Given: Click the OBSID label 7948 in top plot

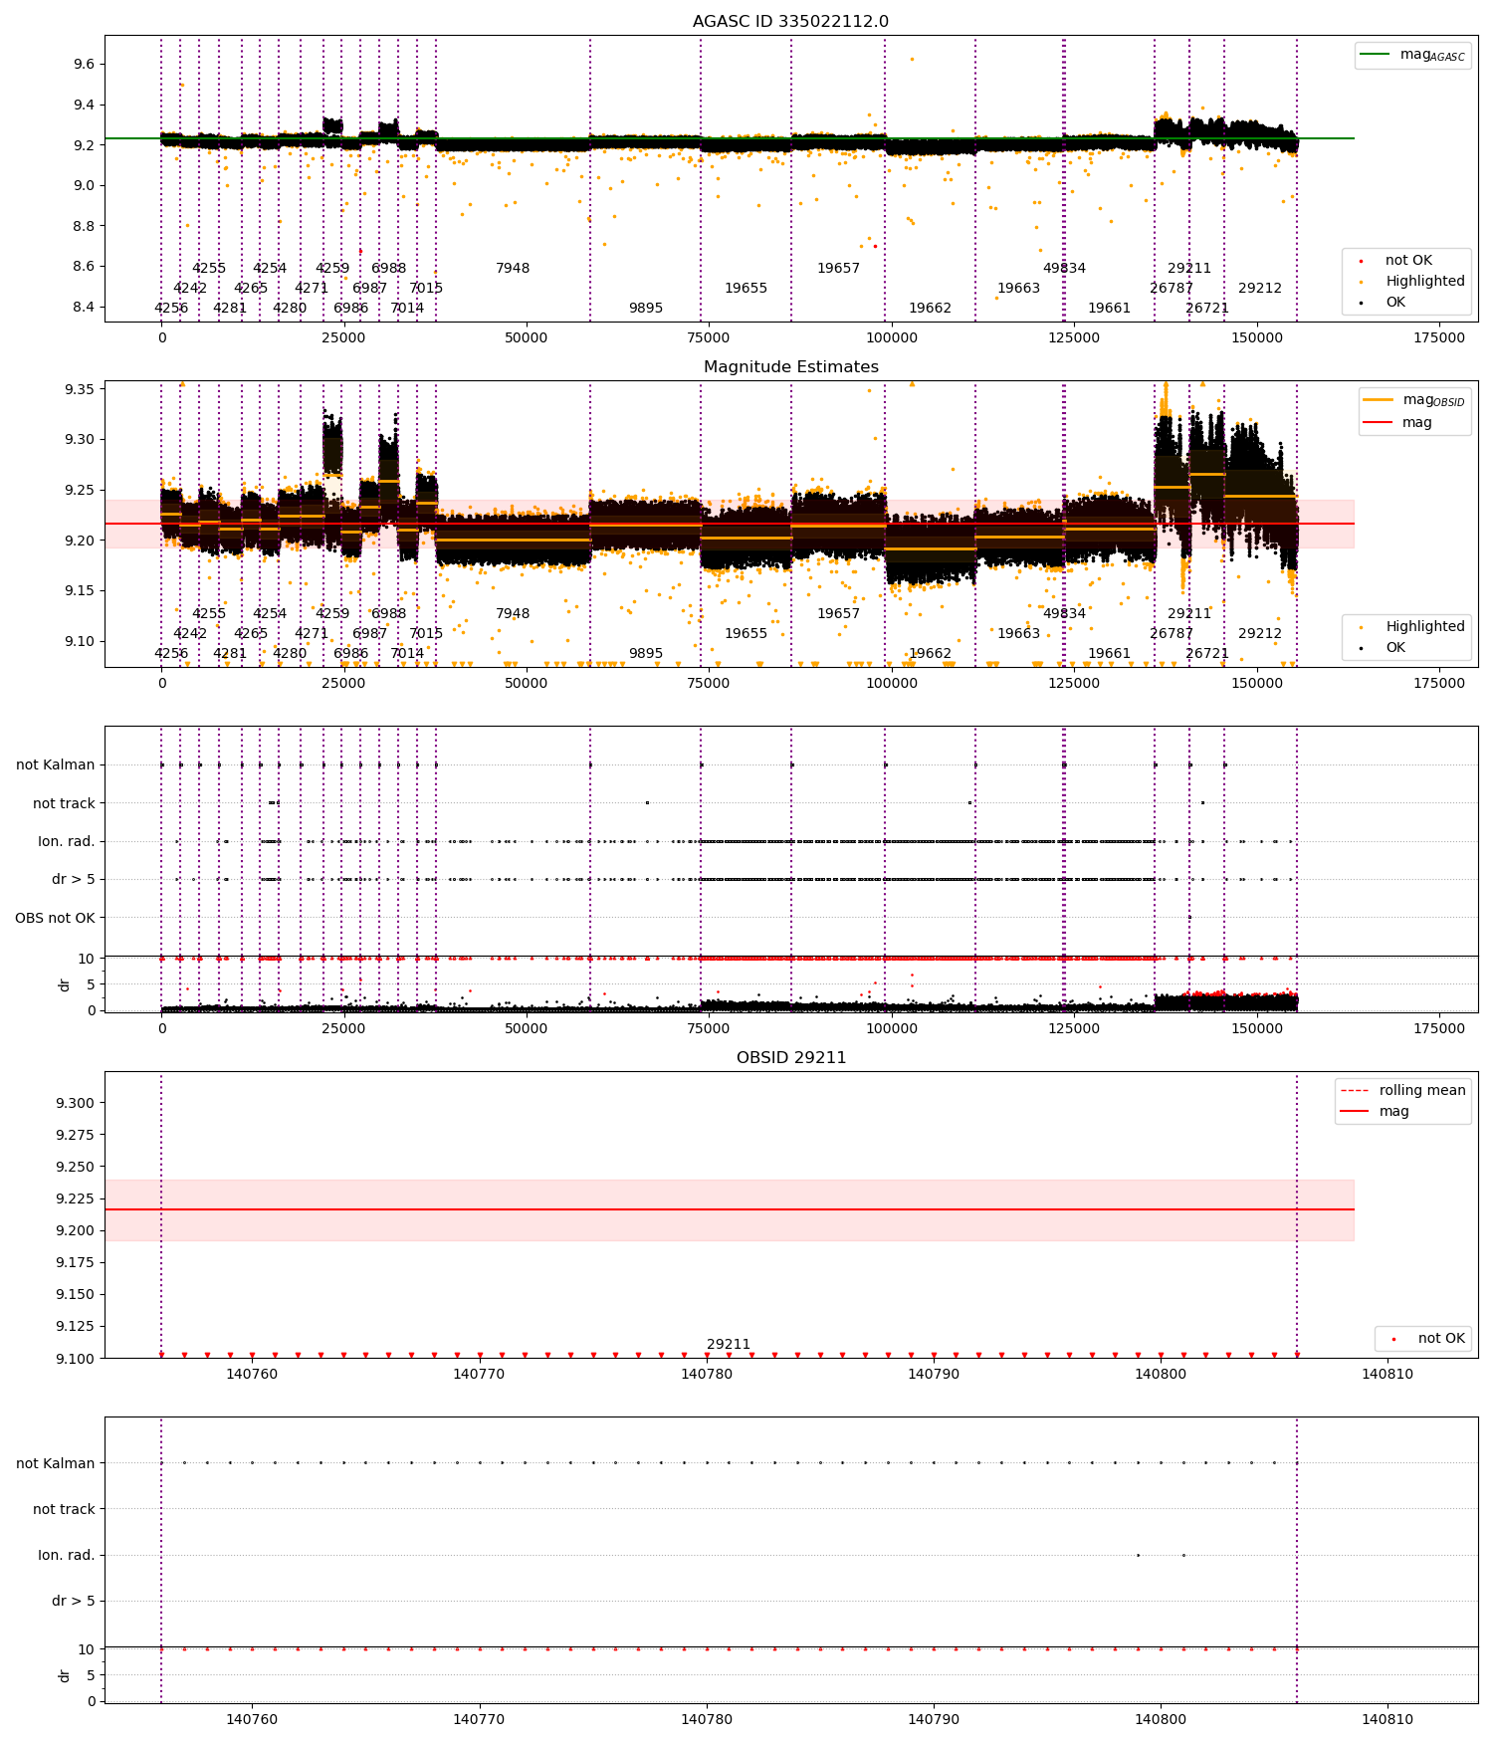Looking at the screenshot, I should (513, 268).
